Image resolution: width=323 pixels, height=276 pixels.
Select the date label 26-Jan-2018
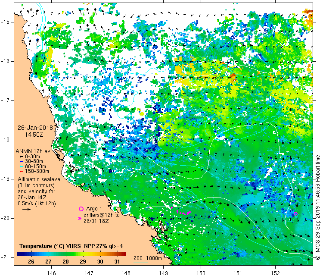click(x=35, y=128)
